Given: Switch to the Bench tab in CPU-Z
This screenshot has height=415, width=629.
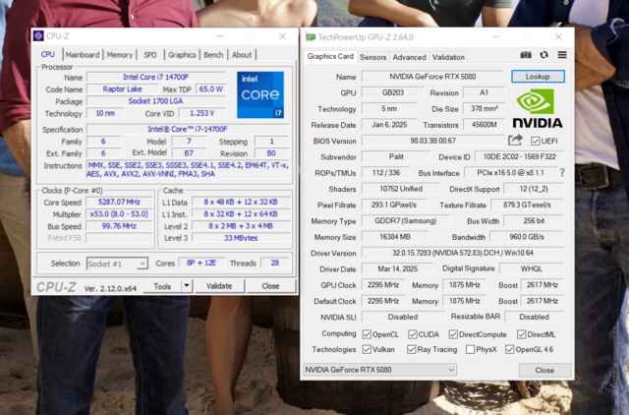Looking at the screenshot, I should pos(213,55).
